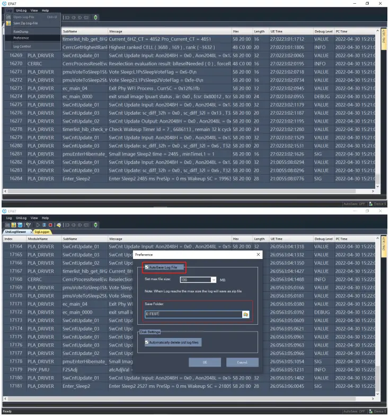Click right arrow of upper horizontal scrollbar

coord(373,192)
